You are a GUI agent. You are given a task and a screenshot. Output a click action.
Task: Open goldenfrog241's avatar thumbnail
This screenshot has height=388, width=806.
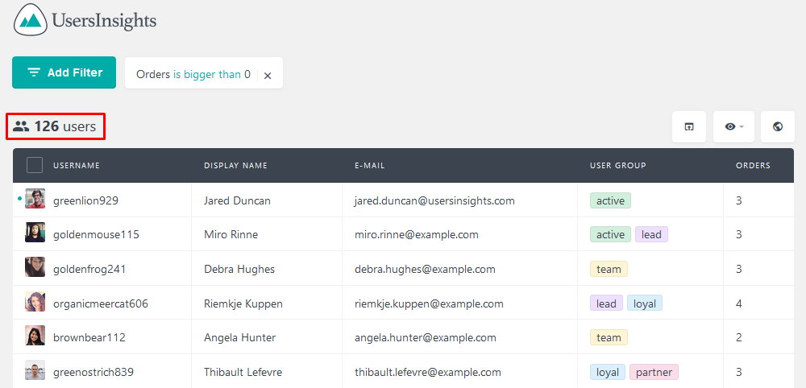click(x=35, y=267)
